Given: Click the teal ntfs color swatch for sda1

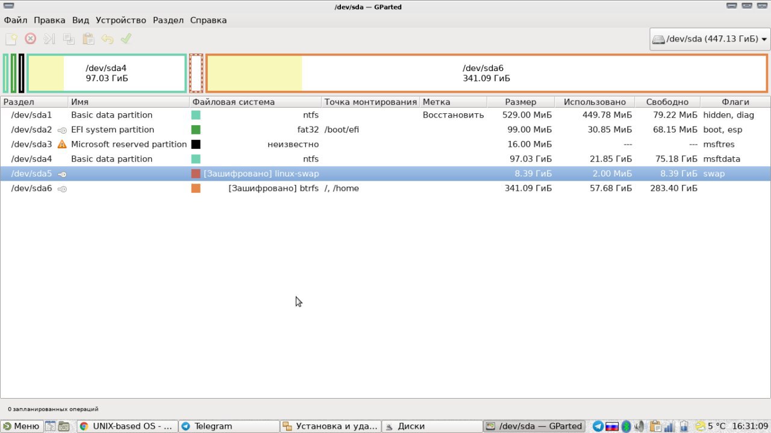Looking at the screenshot, I should pos(196,115).
